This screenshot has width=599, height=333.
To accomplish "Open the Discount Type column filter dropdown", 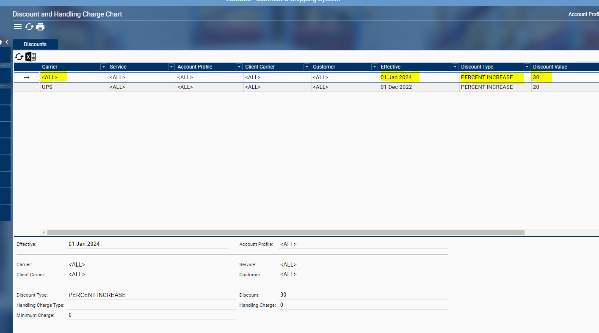I will click(527, 67).
